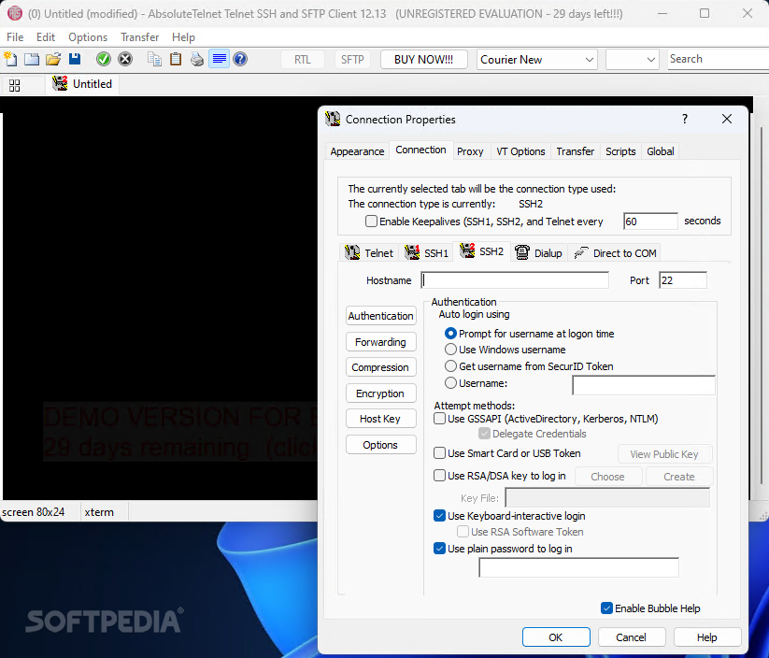Select Use Windows username radio
The width and height of the screenshot is (769, 658).
tap(450, 350)
